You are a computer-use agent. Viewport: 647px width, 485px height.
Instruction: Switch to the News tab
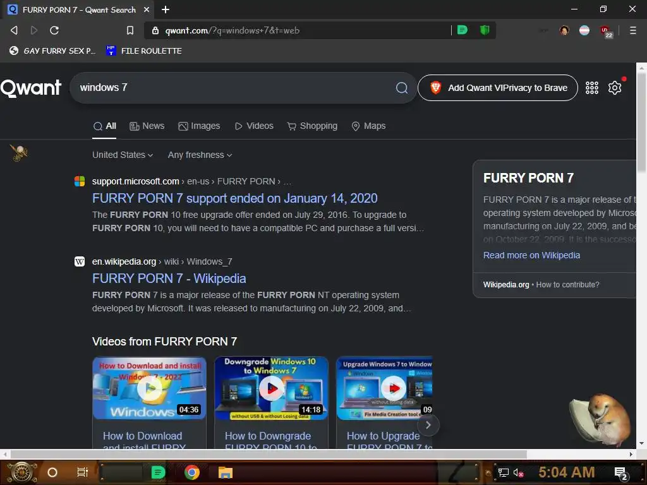(147, 126)
